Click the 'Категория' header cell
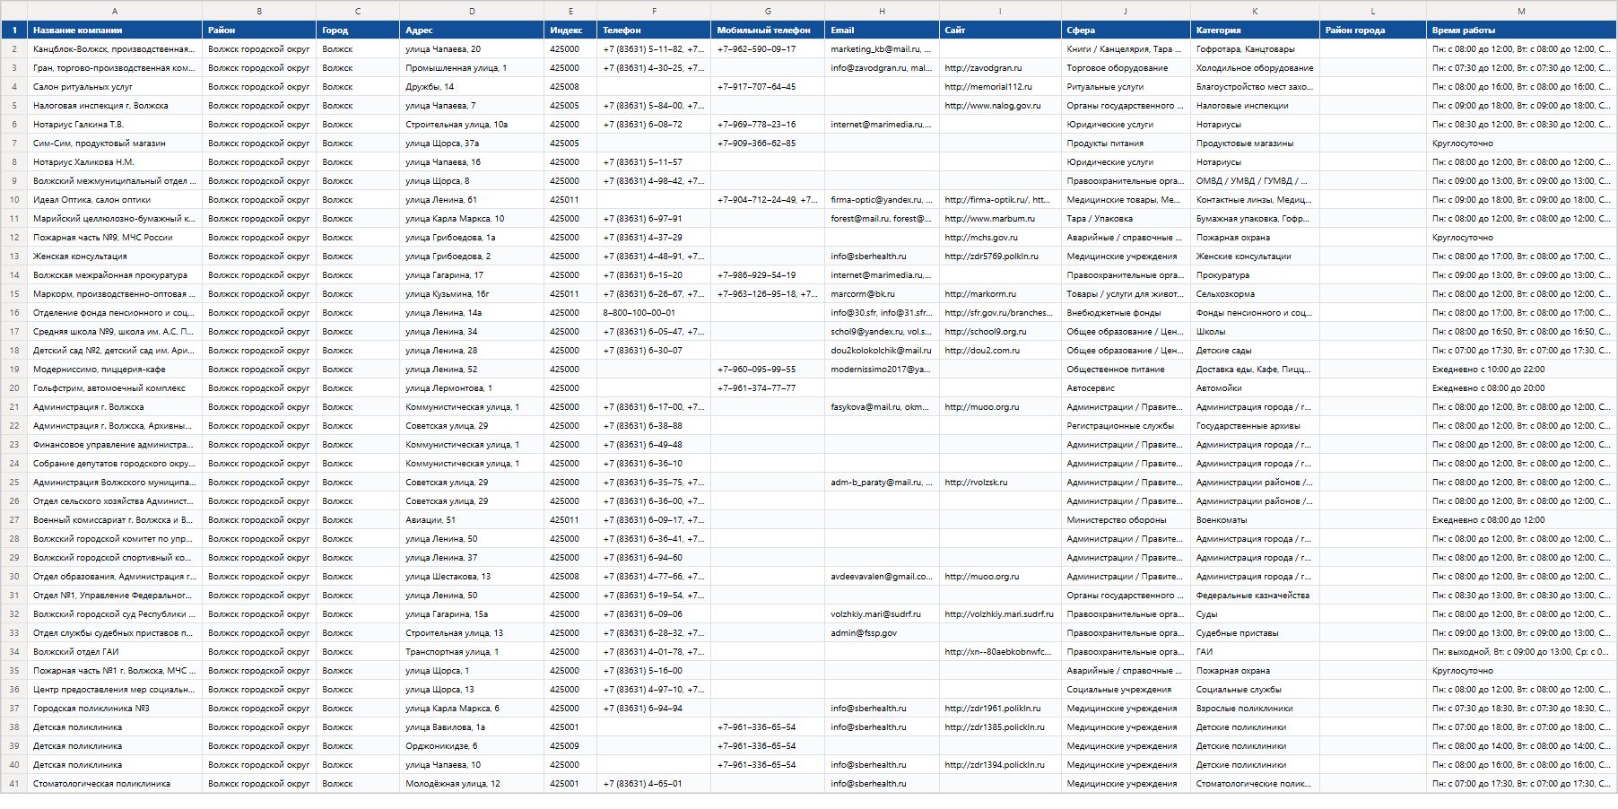This screenshot has height=809, width=1618. [x=1255, y=30]
